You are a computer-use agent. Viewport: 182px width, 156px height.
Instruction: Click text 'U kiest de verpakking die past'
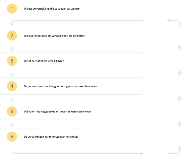tap(42, 9)
